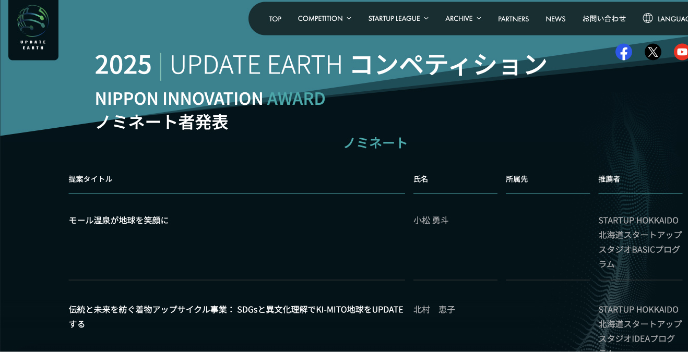Open the COMPETITION menu item
This screenshot has height=352, width=688.
point(321,18)
